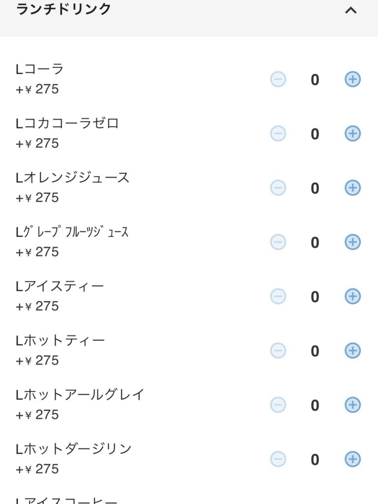Remove one Lホットティー with minus
This screenshot has height=504, width=378.
[278, 351]
